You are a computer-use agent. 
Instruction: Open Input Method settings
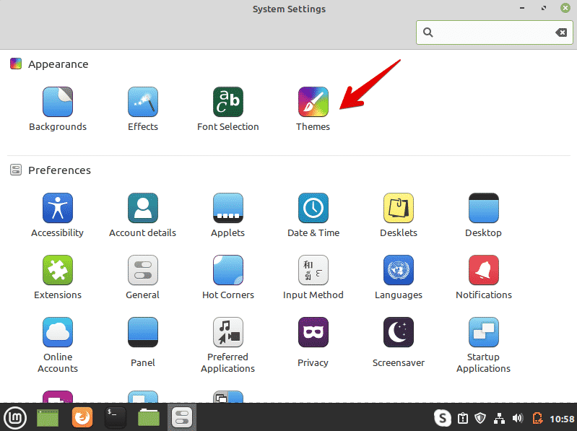point(313,277)
